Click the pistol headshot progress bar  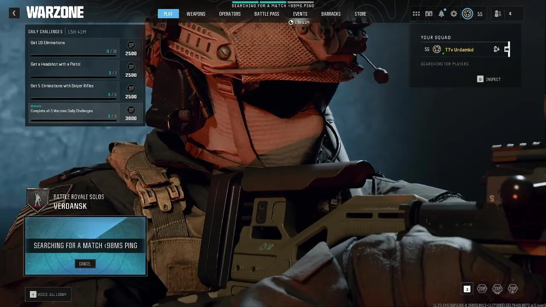tap(73, 77)
